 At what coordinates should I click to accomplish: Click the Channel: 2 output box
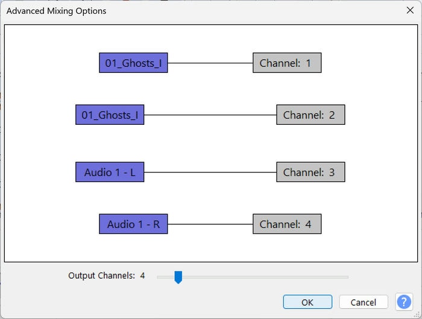tap(310, 115)
